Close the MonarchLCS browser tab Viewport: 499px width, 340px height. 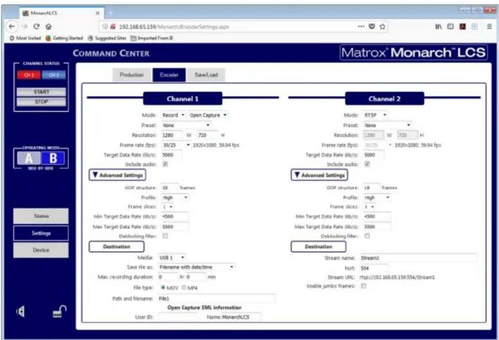(x=97, y=13)
